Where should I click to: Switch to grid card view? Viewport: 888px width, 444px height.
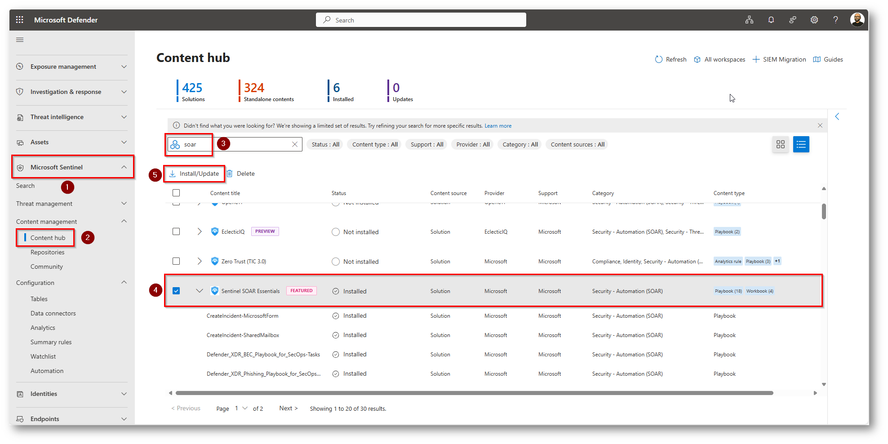[x=780, y=144]
